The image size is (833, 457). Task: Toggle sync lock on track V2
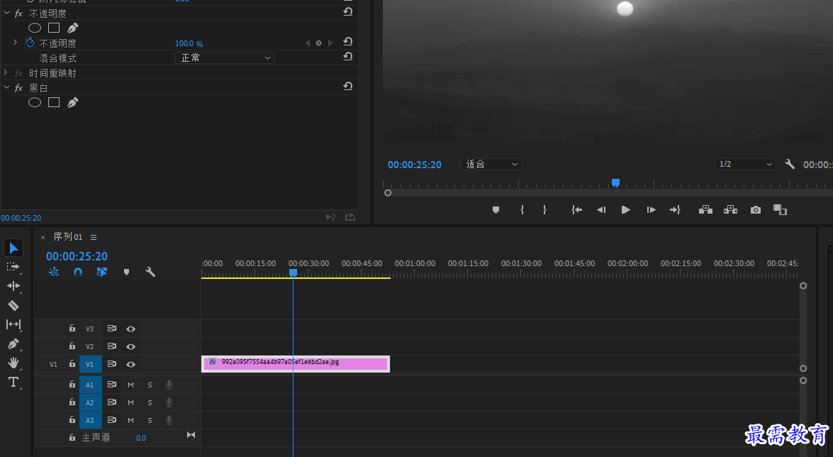pyautogui.click(x=111, y=346)
